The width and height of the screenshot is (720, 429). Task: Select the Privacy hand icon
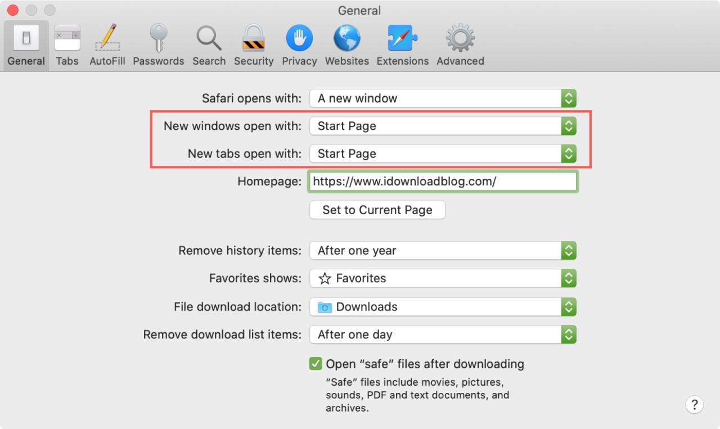[x=299, y=44]
